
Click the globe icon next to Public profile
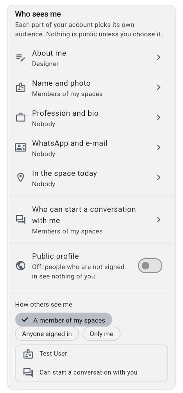[x=21, y=266]
